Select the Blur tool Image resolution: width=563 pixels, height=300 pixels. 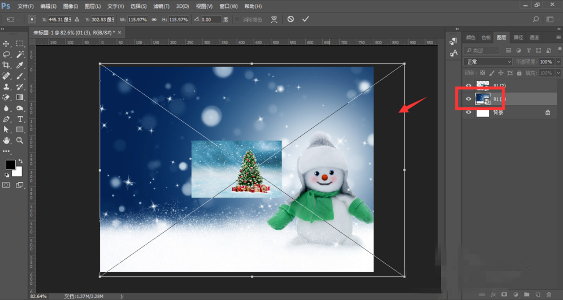[6, 108]
